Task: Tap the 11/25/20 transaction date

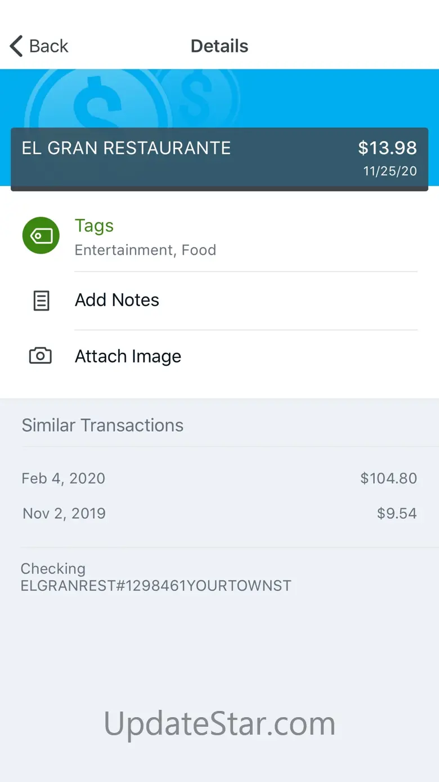Action: pyautogui.click(x=390, y=171)
